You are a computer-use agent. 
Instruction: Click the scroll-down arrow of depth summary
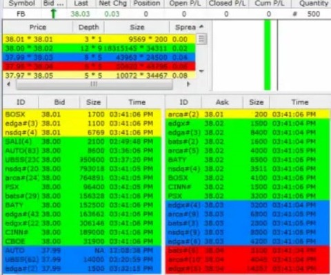pos(201,71)
